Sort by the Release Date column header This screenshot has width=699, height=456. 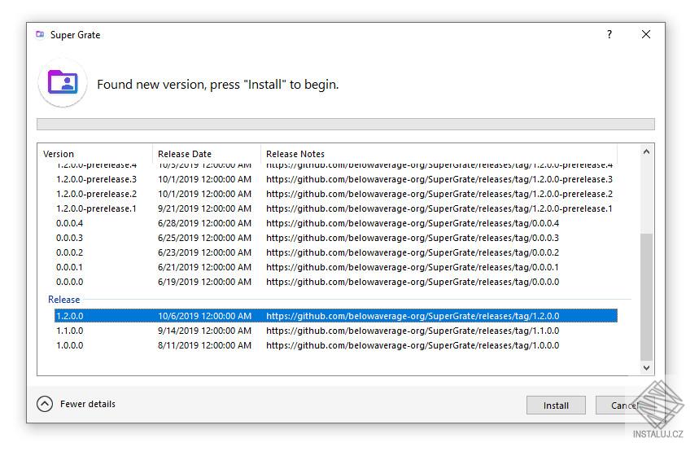(x=207, y=153)
